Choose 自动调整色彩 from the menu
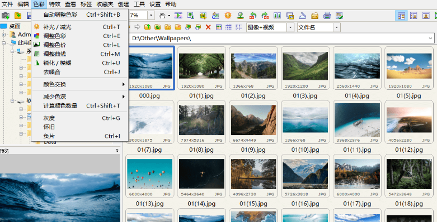This screenshot has height=222, width=437. pos(80,15)
